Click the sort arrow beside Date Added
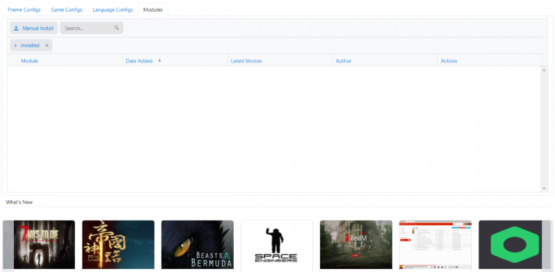The image size is (555, 272). [160, 61]
